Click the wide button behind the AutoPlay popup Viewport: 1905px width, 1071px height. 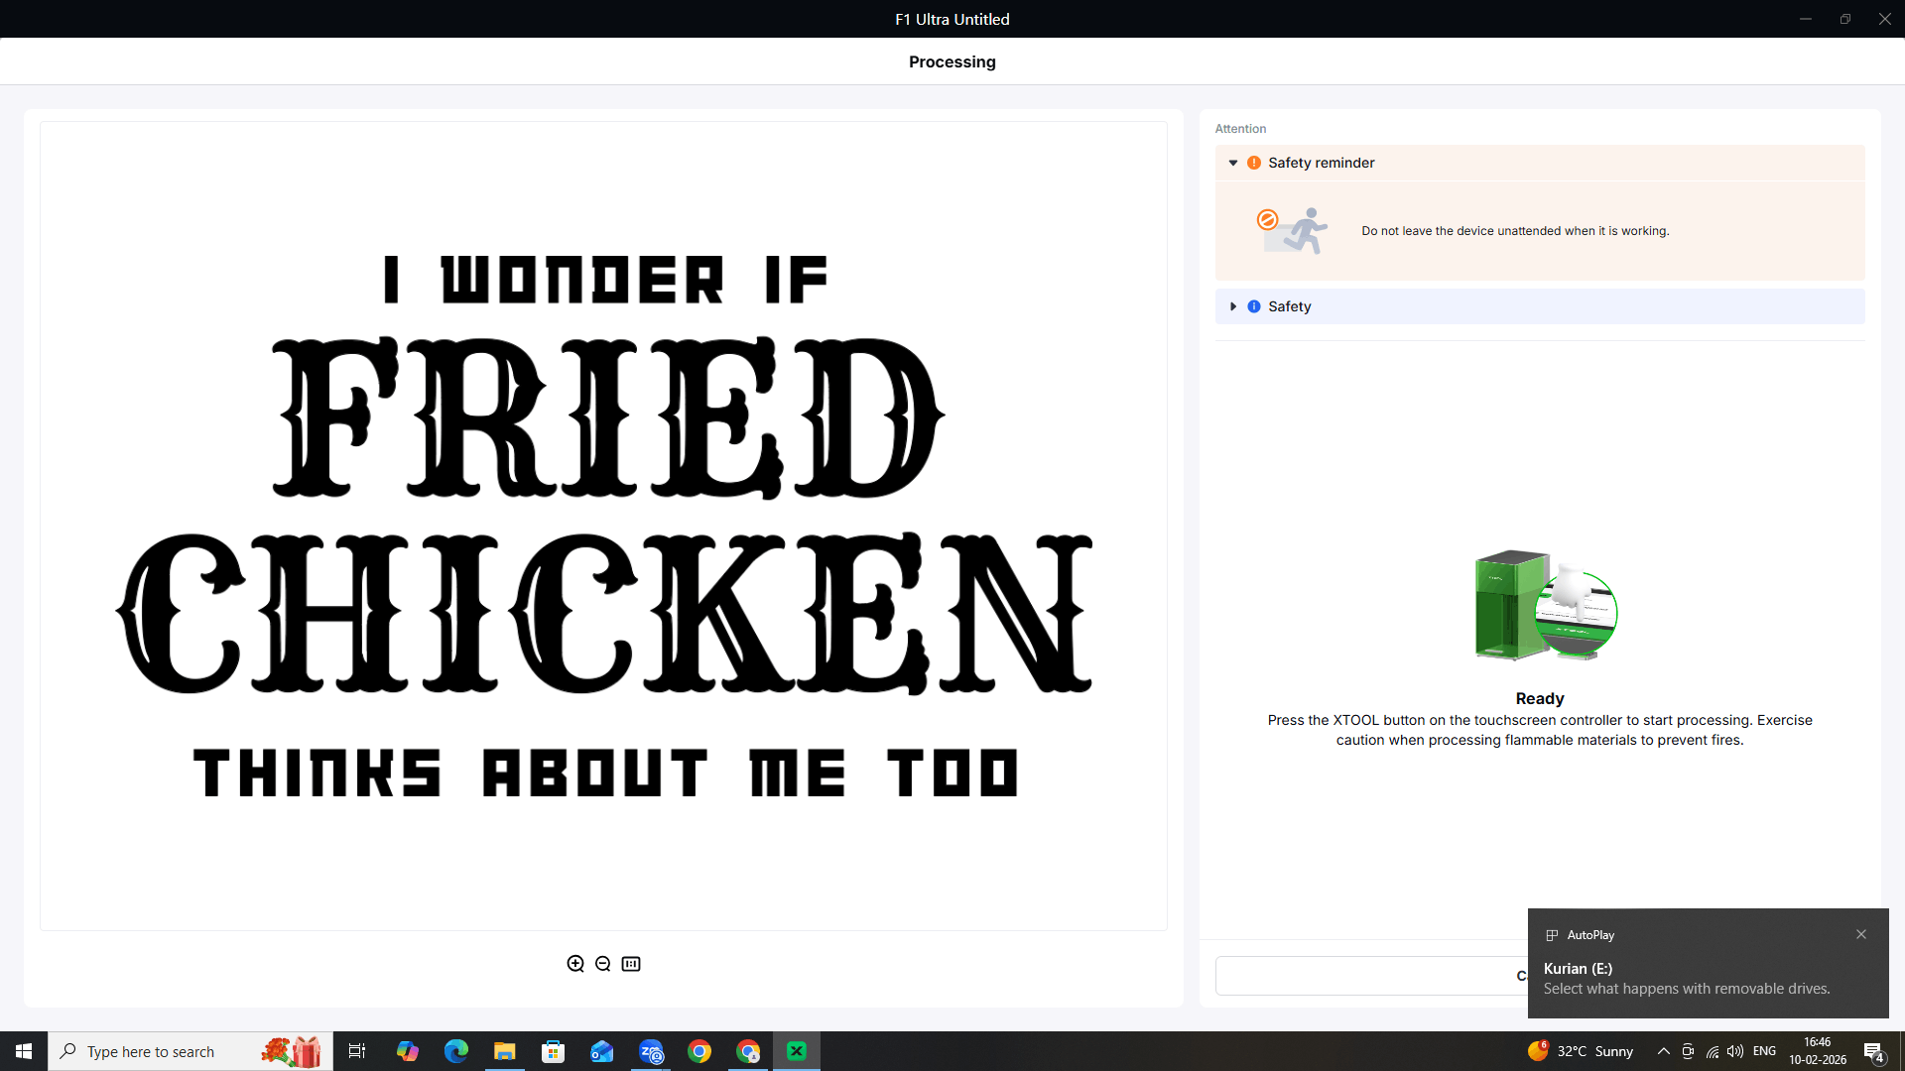1369,976
